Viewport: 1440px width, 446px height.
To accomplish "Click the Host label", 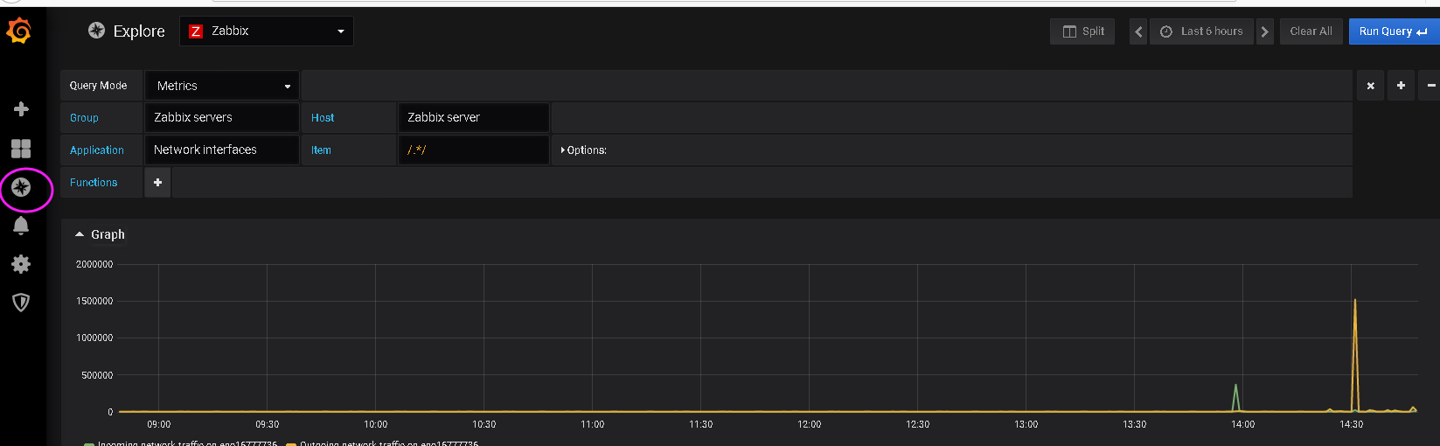I will tap(323, 118).
